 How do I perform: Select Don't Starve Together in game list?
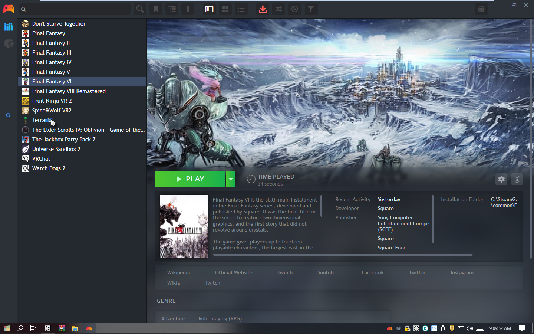82,24
